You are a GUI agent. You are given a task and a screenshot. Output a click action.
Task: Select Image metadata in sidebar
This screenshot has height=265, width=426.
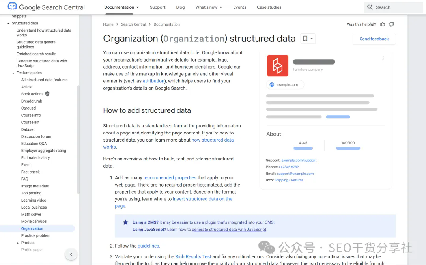pos(35,186)
